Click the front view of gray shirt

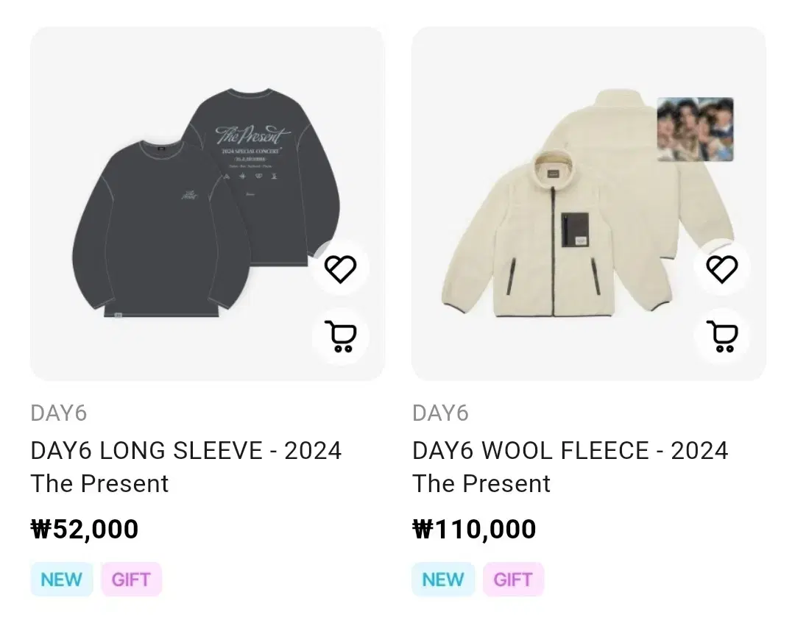click(x=161, y=229)
